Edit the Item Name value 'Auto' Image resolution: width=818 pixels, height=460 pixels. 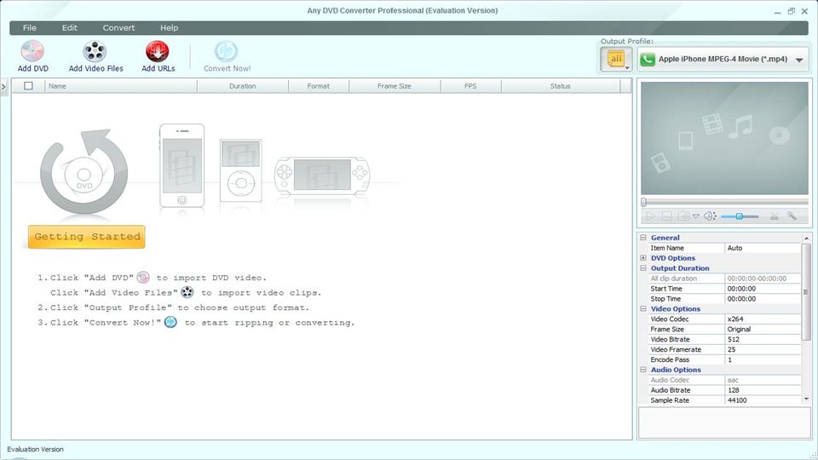coord(763,248)
